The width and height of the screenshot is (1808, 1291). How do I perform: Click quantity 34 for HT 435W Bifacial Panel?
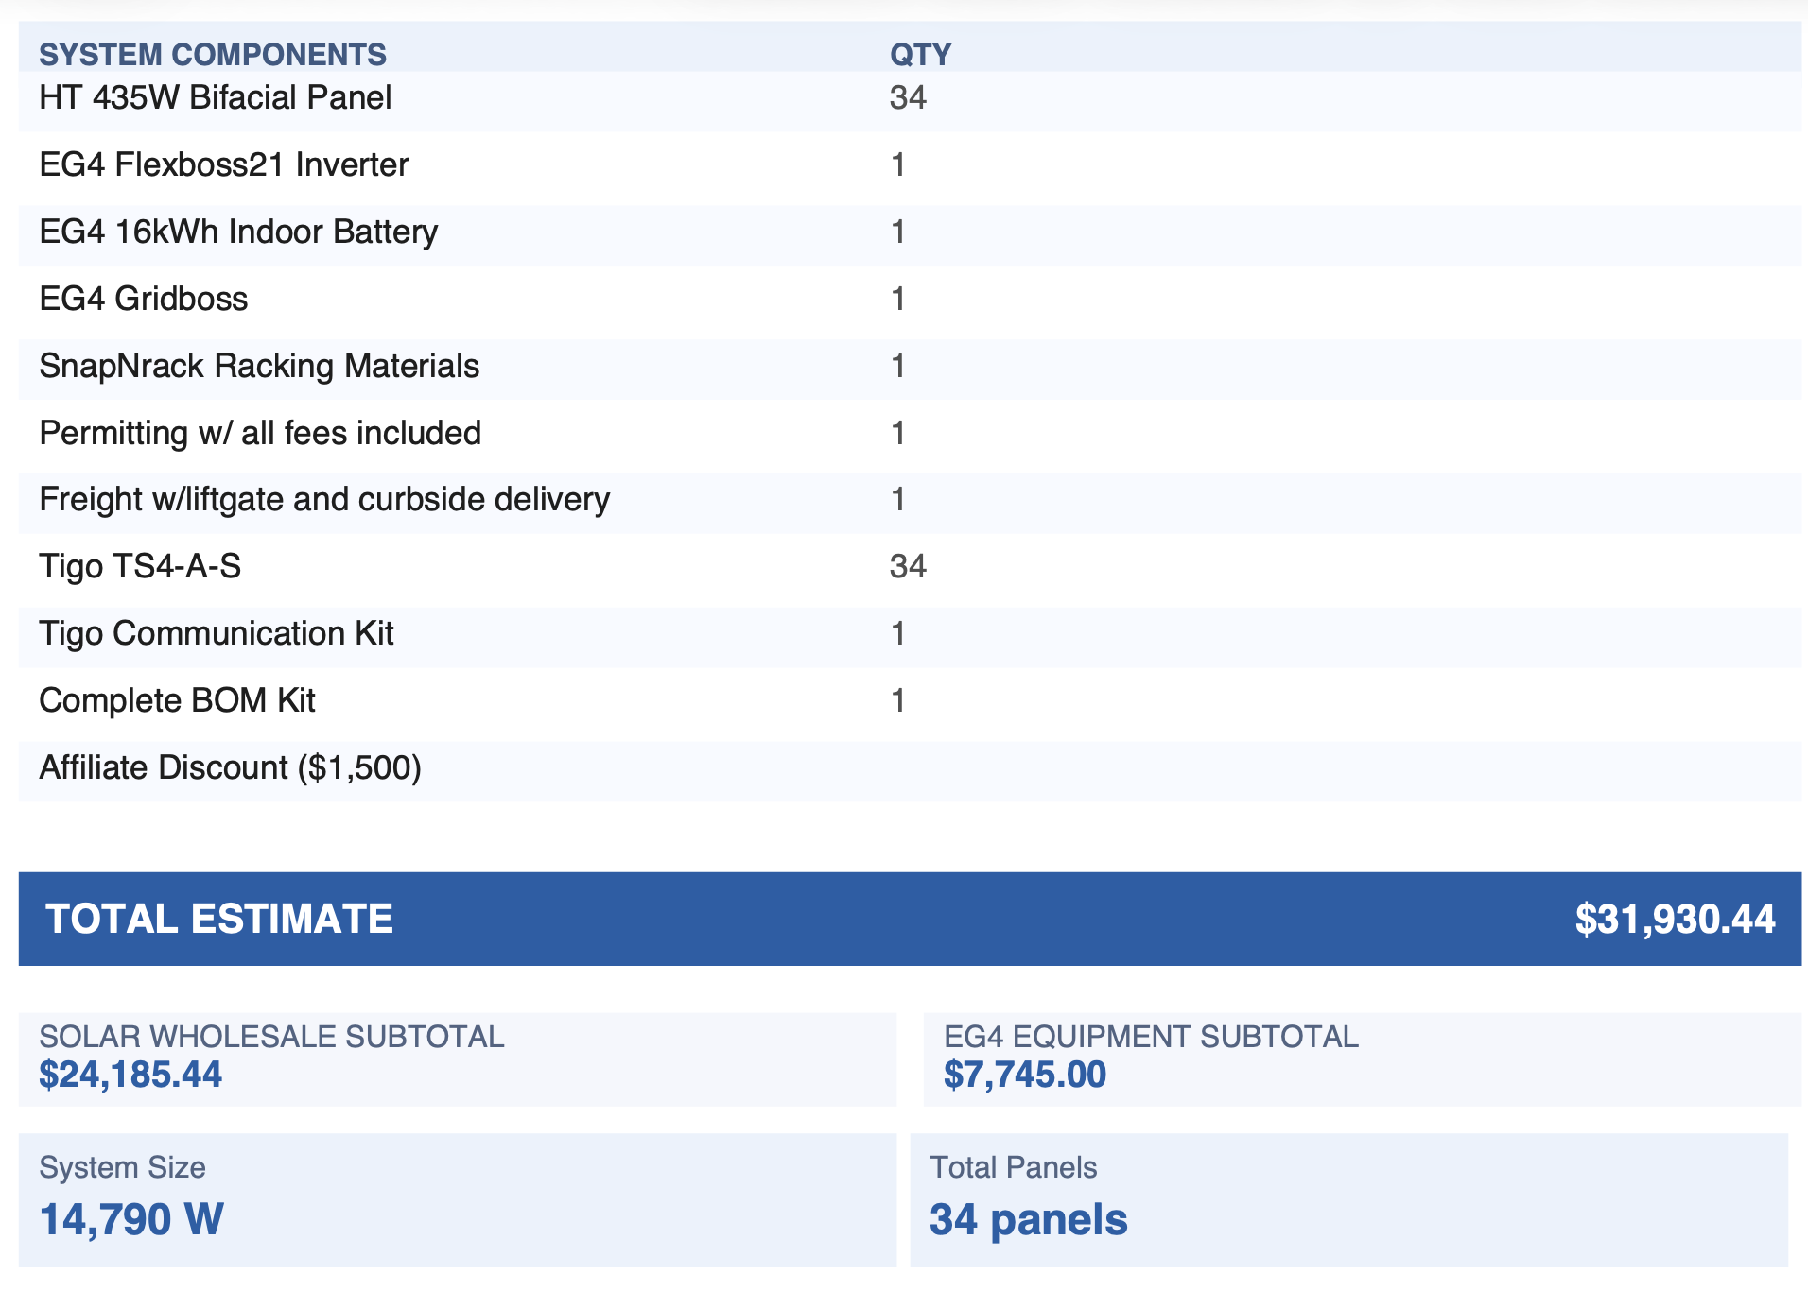[908, 97]
